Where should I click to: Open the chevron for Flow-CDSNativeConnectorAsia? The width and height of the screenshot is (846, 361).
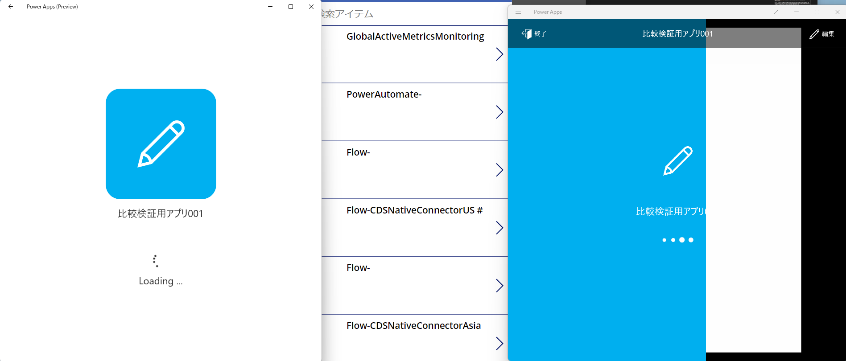tap(499, 343)
